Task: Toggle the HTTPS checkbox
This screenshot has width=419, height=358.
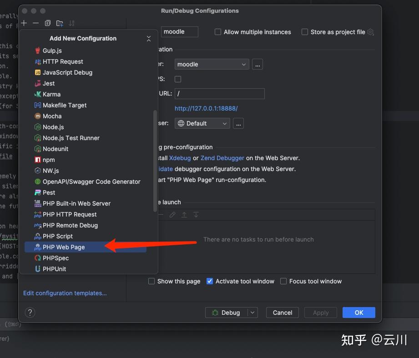Action: pyautogui.click(x=178, y=79)
